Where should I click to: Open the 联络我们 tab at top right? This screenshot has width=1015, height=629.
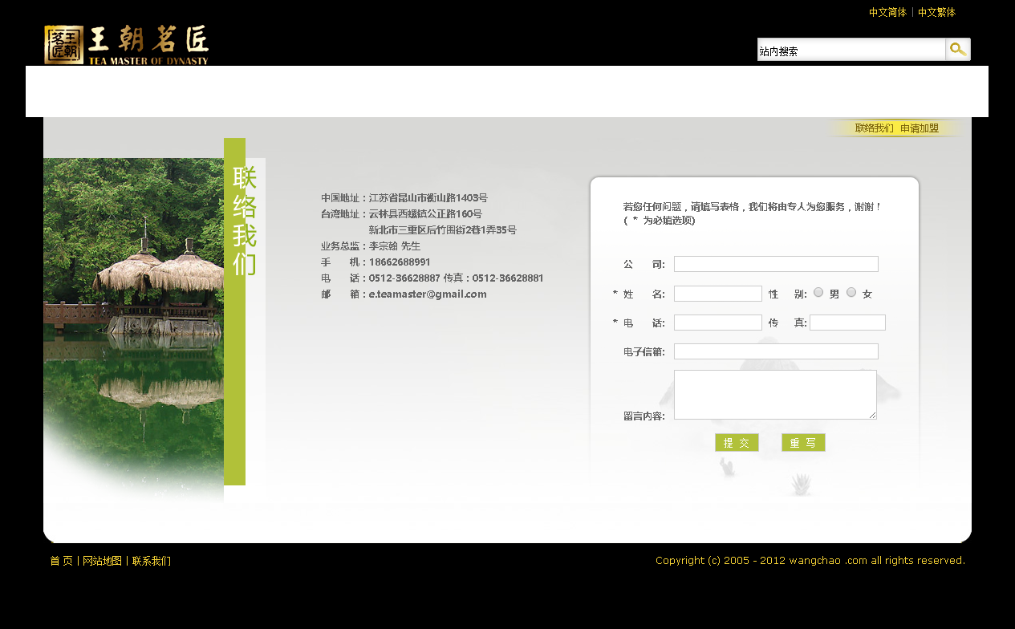(874, 128)
